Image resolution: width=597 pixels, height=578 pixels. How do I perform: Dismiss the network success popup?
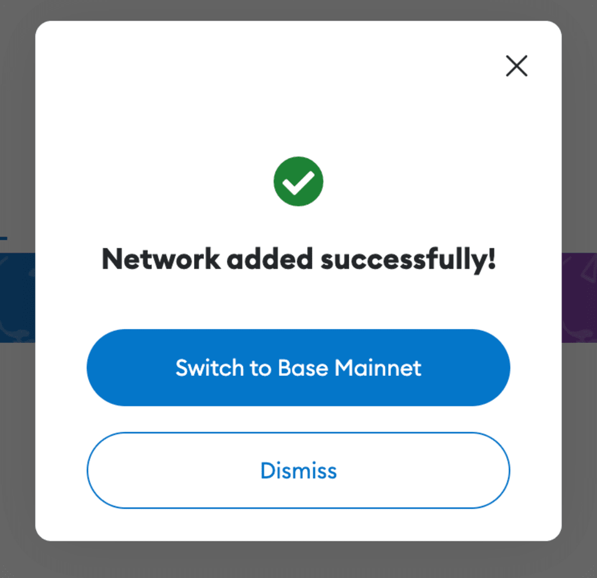click(x=298, y=470)
